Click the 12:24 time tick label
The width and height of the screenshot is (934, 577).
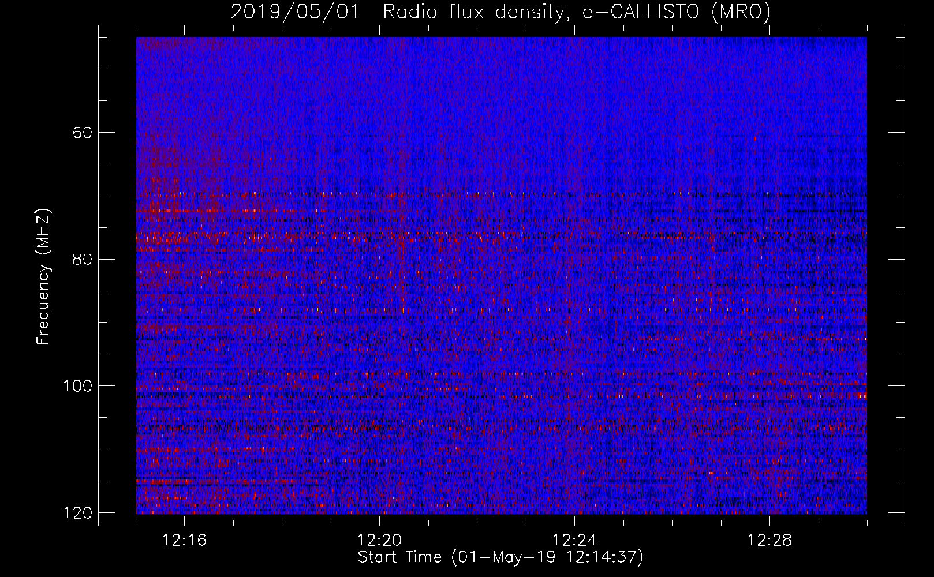pos(574,541)
